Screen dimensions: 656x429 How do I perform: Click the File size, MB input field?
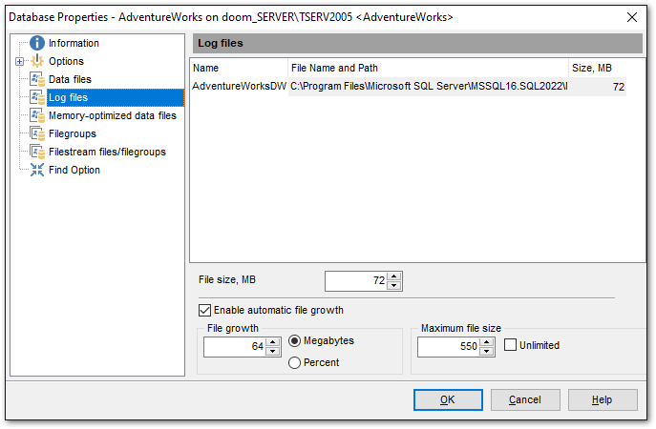[356, 280]
